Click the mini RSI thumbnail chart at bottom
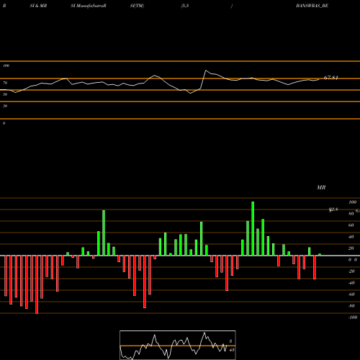 [x=178, y=345]
